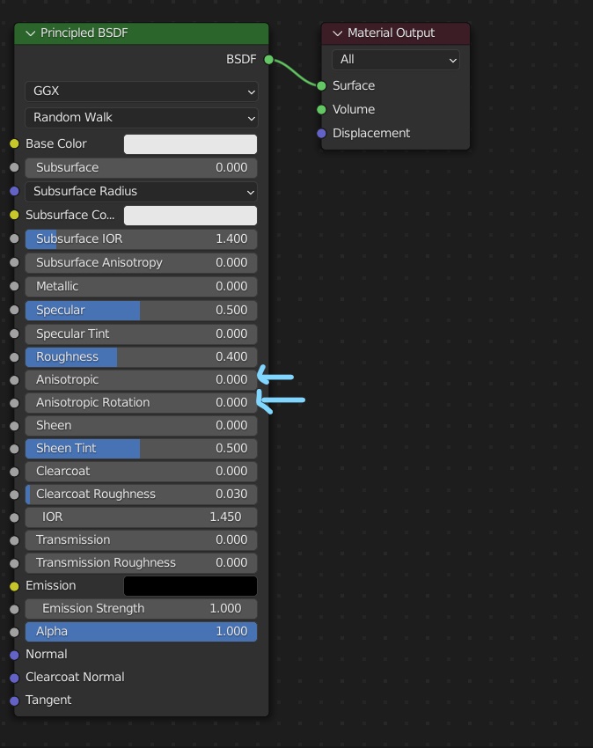Collapse the Principled BSDF node
593x748 pixels.
31,33
